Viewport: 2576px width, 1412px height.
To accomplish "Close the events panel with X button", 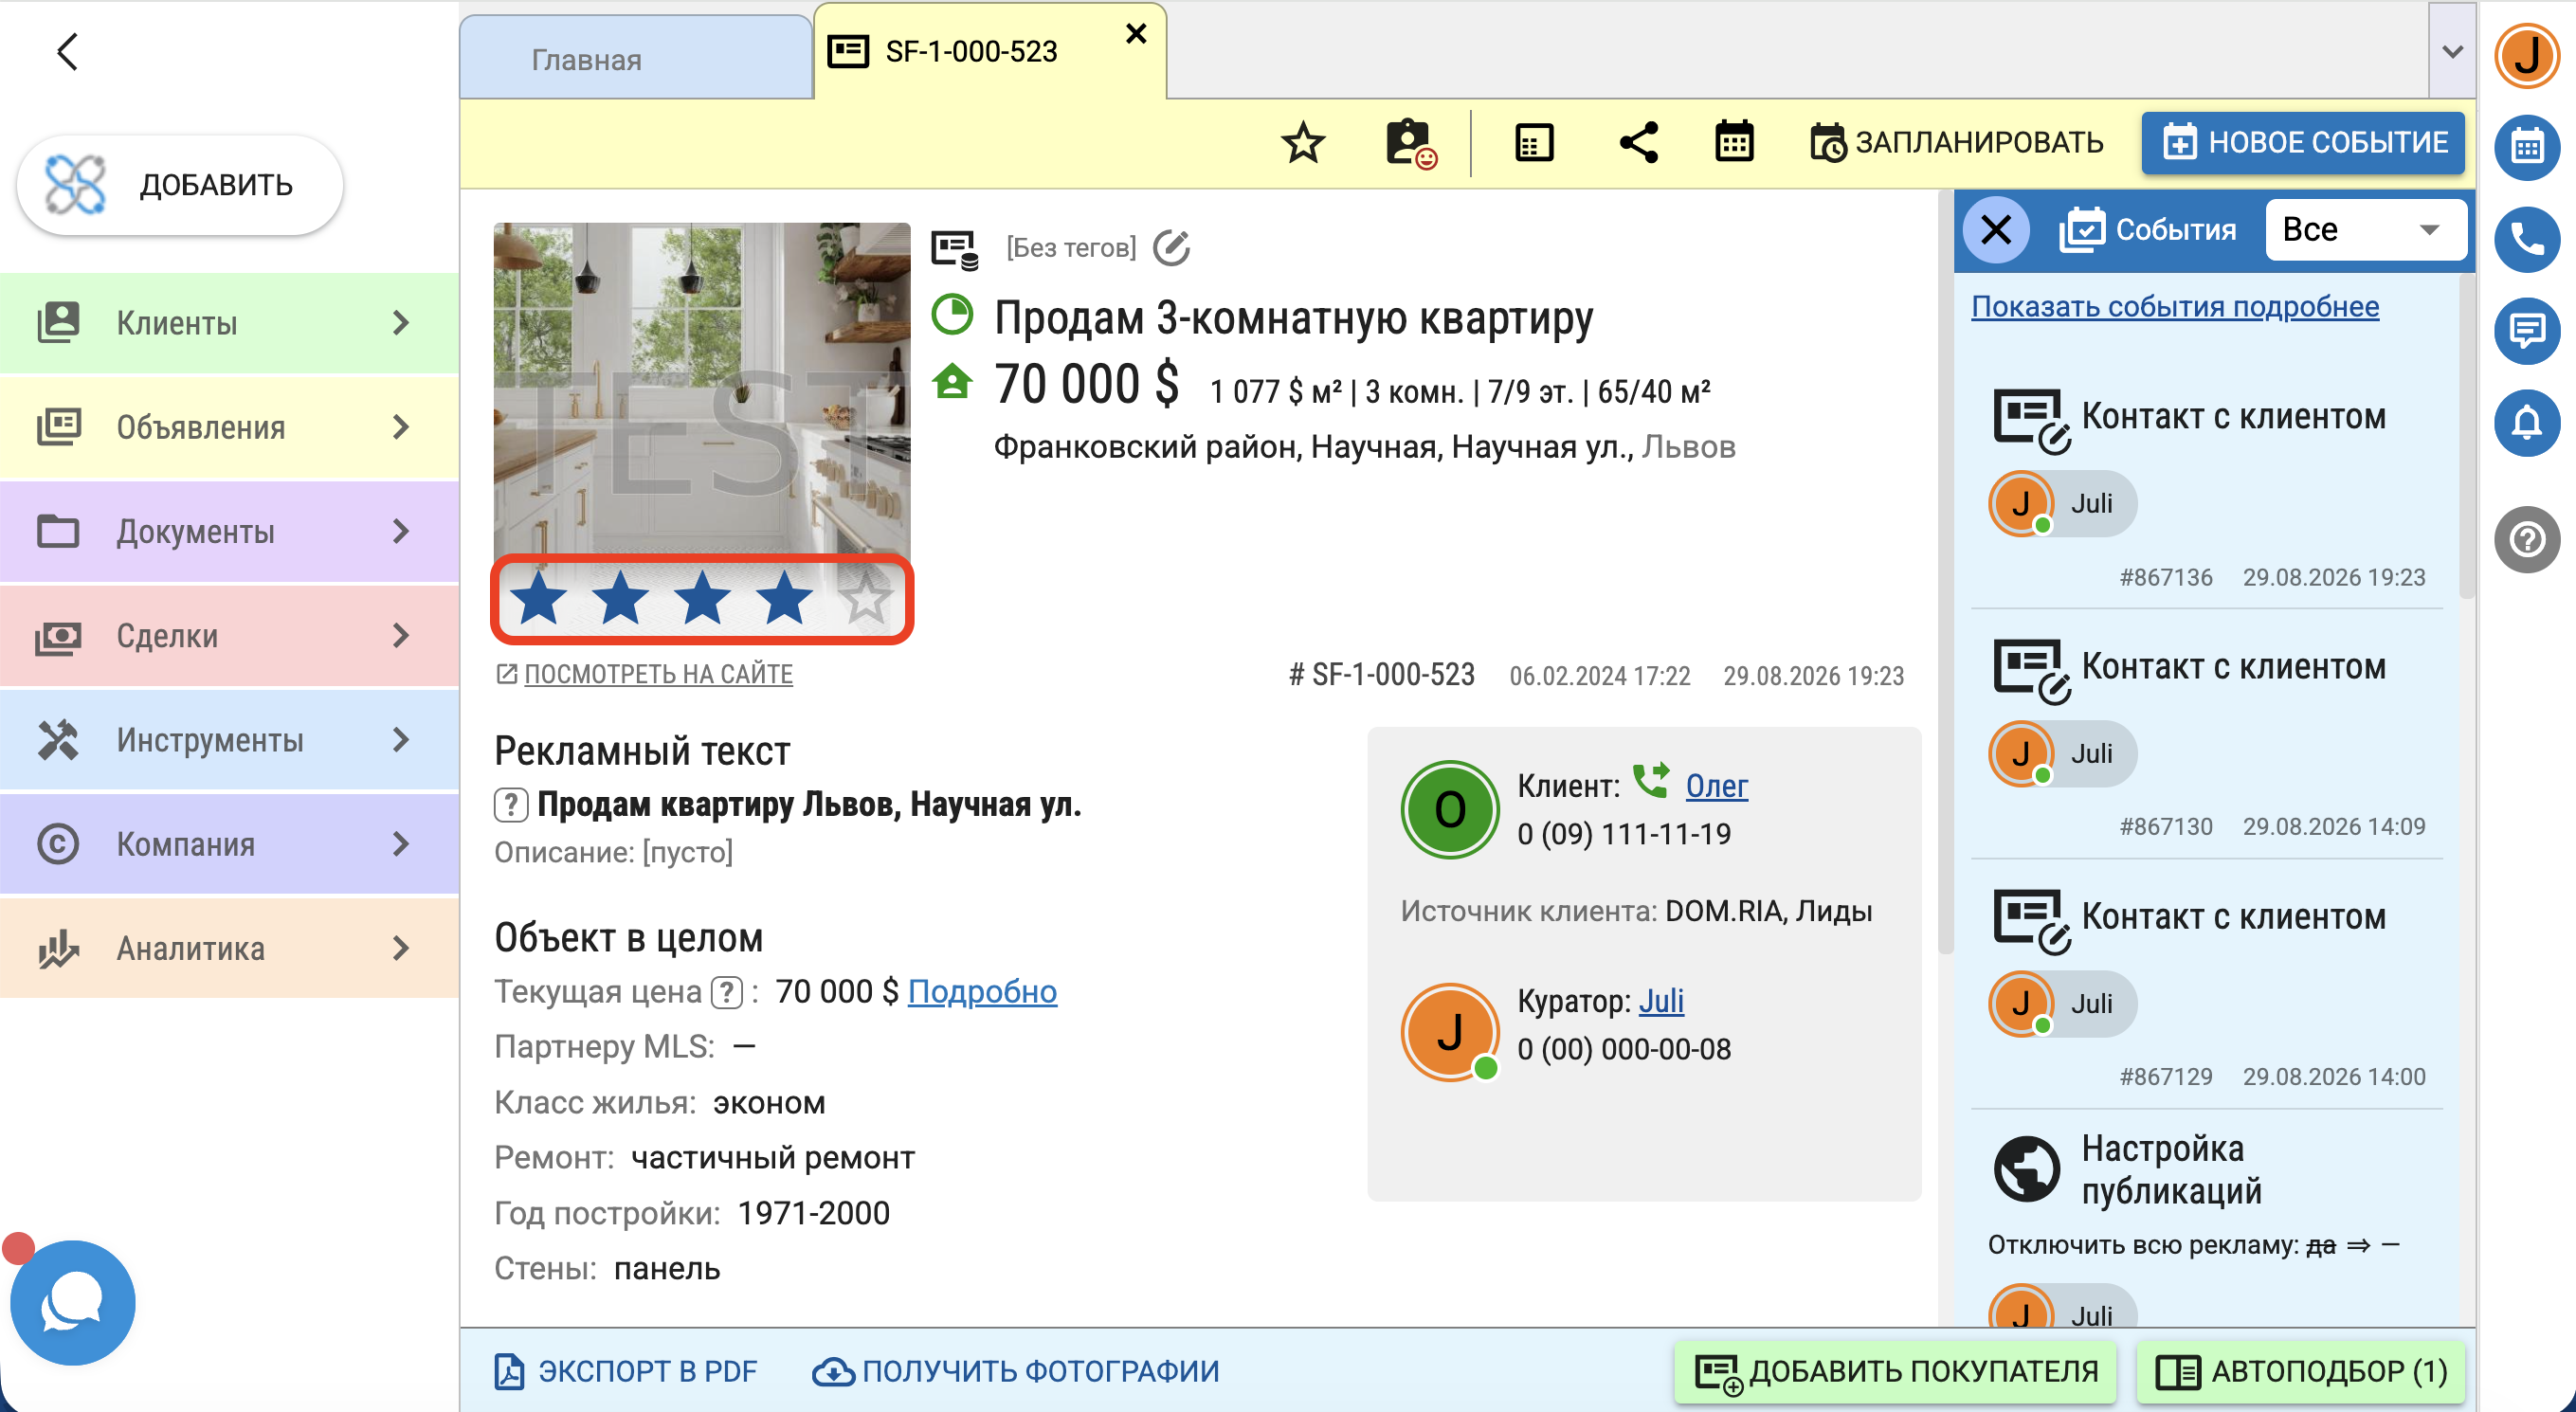I will click(1996, 230).
